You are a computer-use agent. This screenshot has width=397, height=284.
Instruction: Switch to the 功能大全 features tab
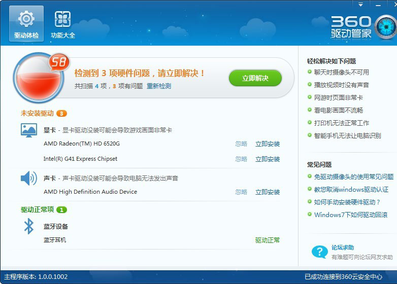pyautogui.click(x=63, y=24)
